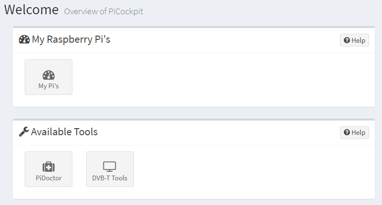Image resolution: width=382 pixels, height=205 pixels.
Task: Click question mark icon in Available Tools Help
Action: 347,132
